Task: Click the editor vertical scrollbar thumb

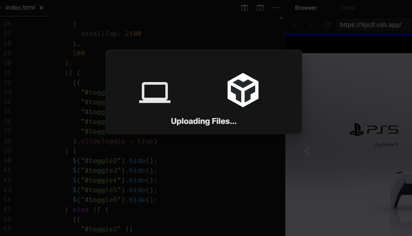Action: [x=281, y=18]
